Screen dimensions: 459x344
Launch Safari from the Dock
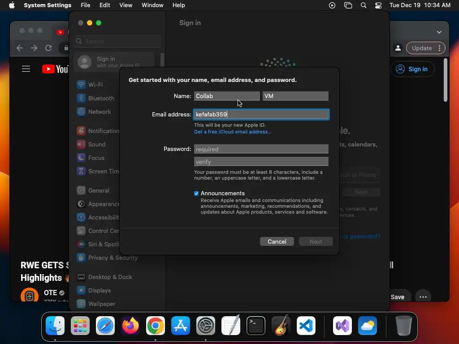105,326
